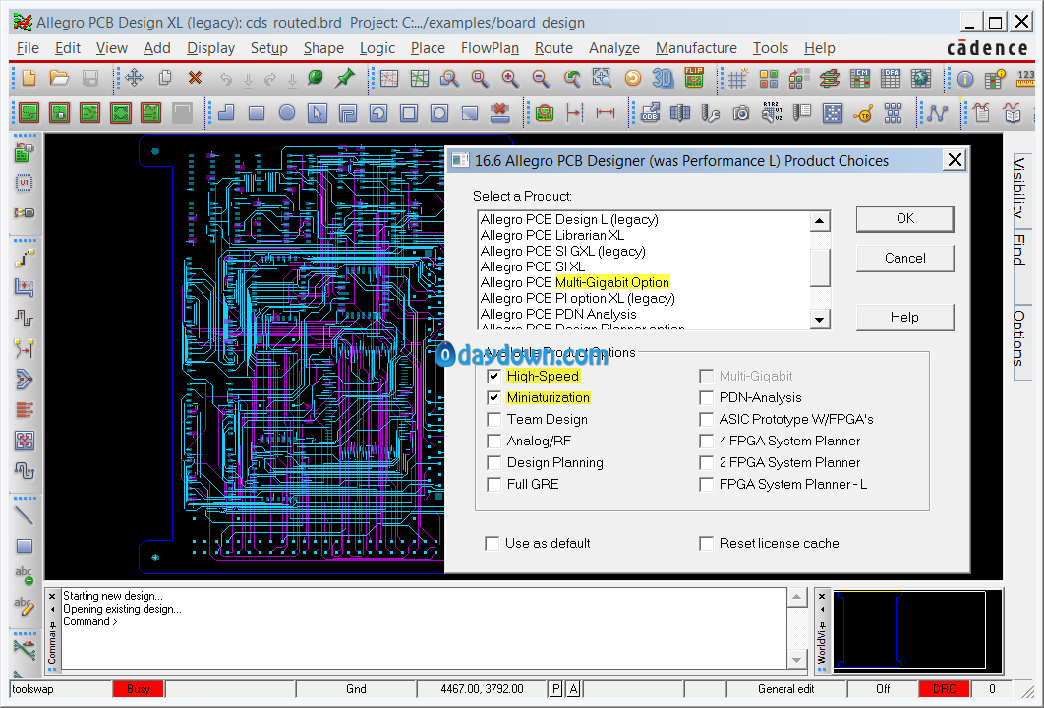Click Cancel in Product Choices dialog
Image resolution: width=1044 pixels, height=708 pixels.
tap(904, 259)
